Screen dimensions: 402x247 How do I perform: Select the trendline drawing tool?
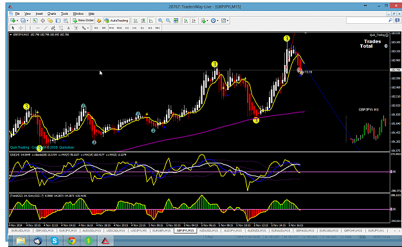46,28
